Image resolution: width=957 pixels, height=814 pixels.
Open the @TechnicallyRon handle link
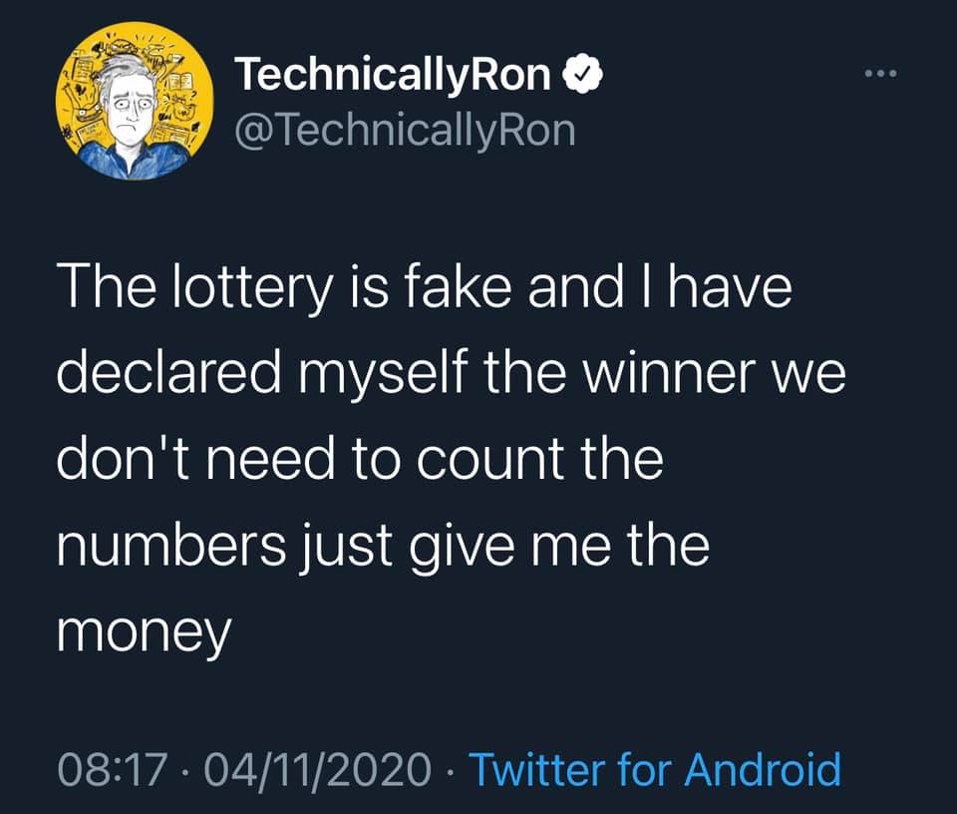pyautogui.click(x=404, y=129)
